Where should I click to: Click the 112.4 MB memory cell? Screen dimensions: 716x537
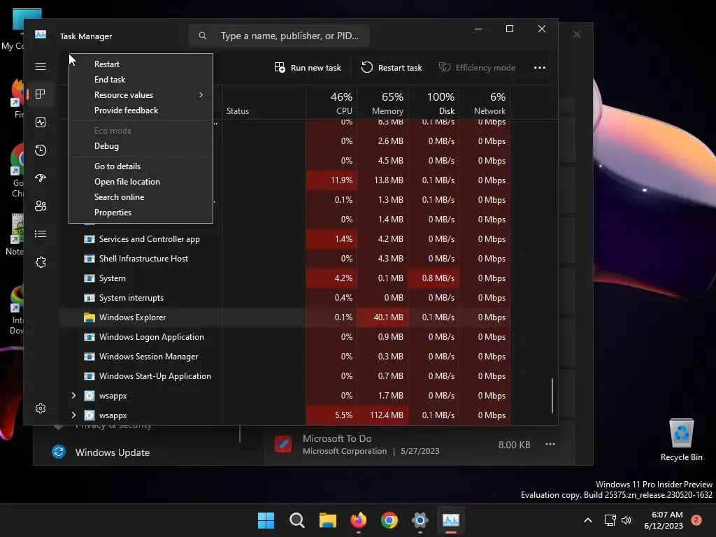click(382, 415)
